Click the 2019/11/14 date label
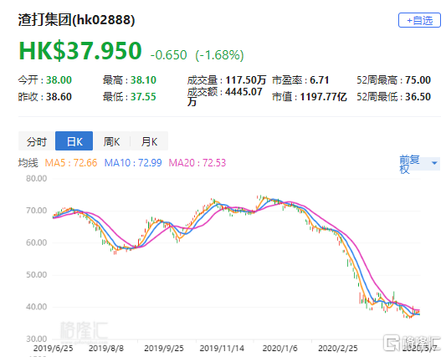Screen dimensions: 446x357 point(222,349)
